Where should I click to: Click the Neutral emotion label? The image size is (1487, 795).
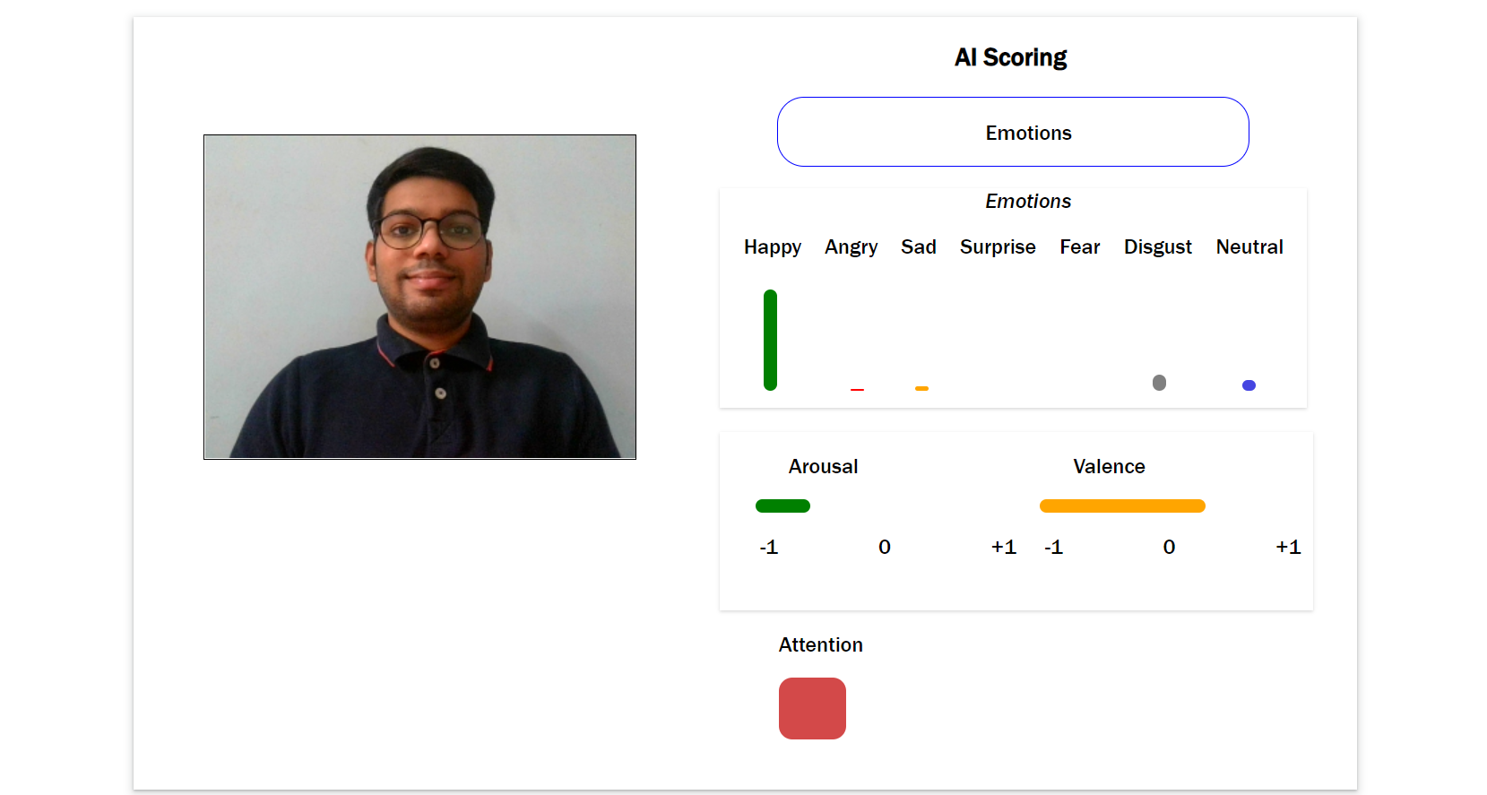tap(1249, 247)
